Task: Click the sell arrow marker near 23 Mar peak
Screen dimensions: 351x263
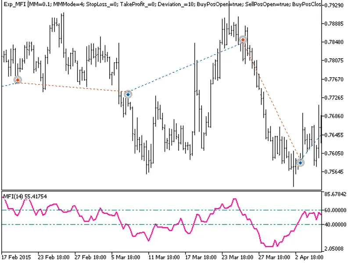Action: point(243,40)
